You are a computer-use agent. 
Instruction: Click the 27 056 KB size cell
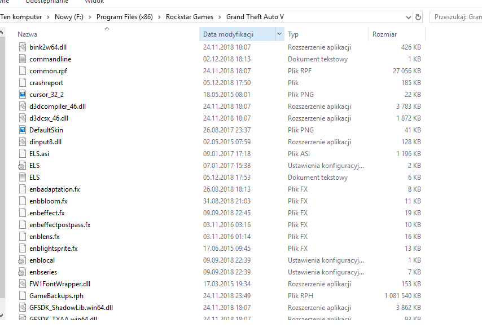tap(407, 71)
